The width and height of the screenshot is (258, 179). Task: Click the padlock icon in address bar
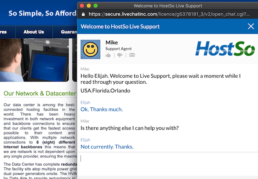83,14
